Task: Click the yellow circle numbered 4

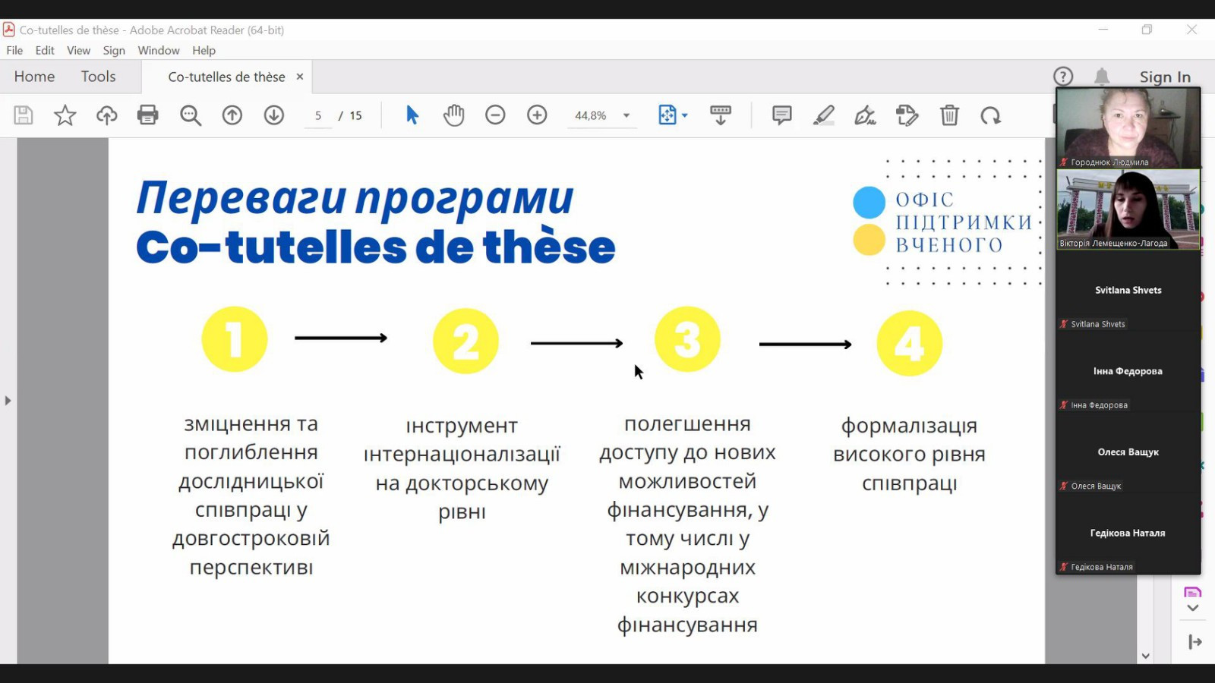Action: click(910, 343)
